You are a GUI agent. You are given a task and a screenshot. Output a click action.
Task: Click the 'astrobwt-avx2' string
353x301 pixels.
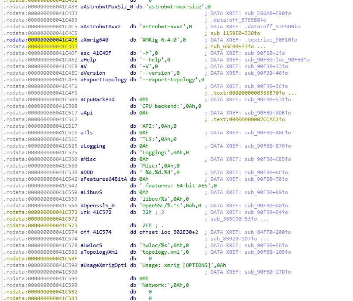point(162,27)
